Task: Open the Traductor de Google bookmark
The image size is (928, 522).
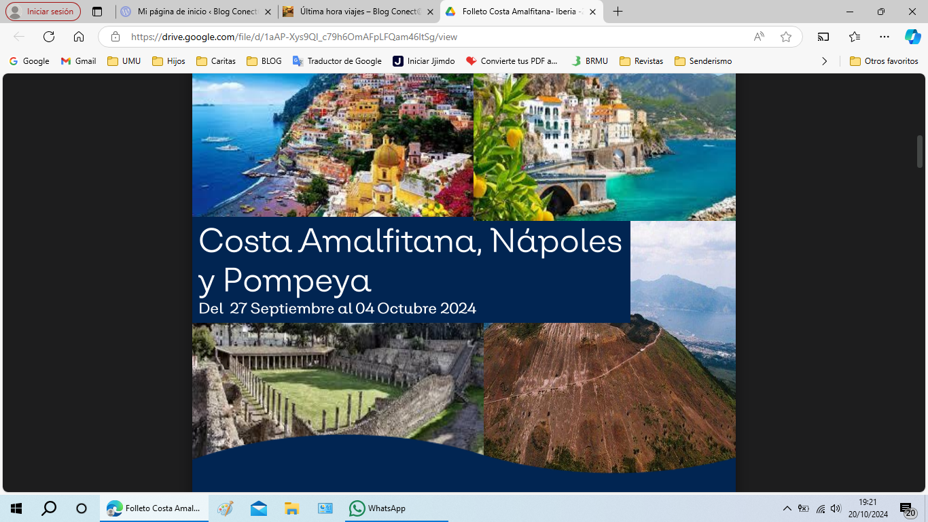Action: tap(337, 61)
